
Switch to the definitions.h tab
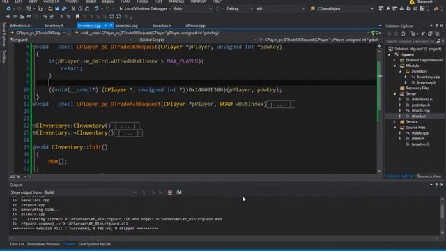coord(20,26)
